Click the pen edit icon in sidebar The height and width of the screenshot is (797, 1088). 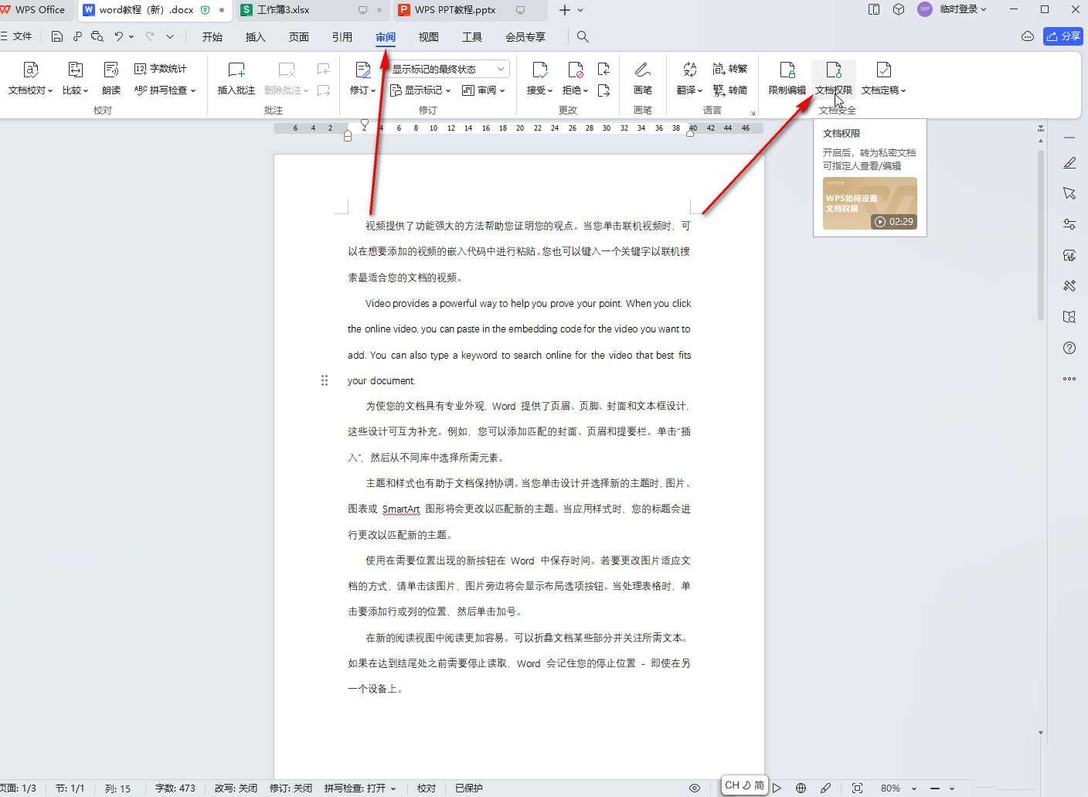[1069, 162]
